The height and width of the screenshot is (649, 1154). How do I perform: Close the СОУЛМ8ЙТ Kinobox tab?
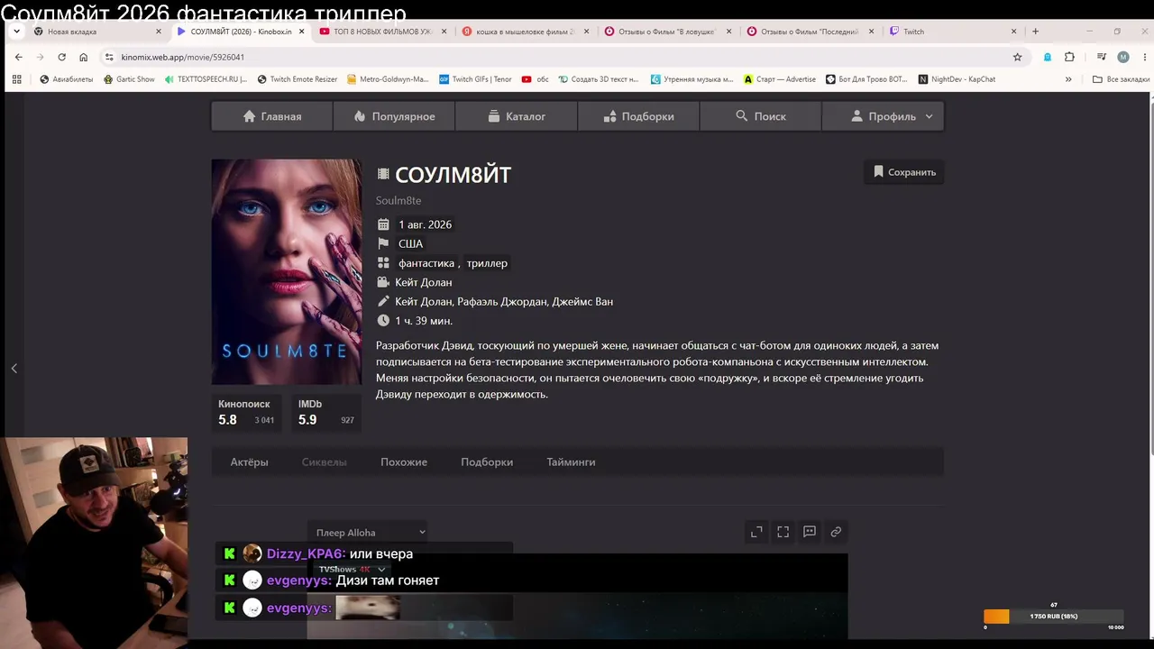301,32
